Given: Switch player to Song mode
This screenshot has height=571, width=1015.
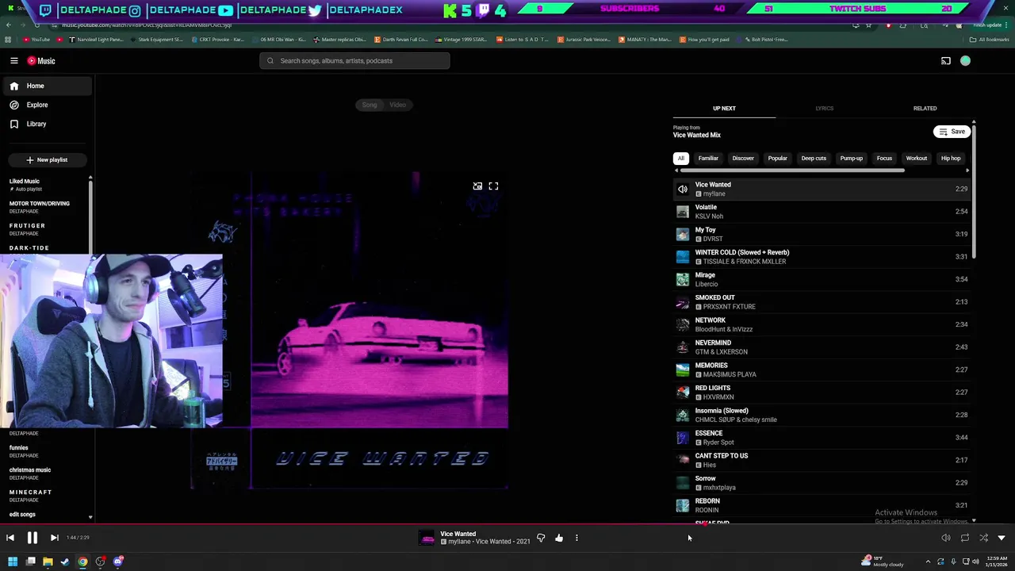Looking at the screenshot, I should click(370, 105).
